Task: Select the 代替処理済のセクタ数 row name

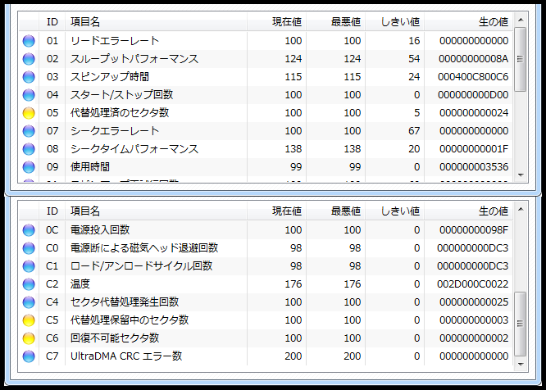Action: (x=120, y=113)
